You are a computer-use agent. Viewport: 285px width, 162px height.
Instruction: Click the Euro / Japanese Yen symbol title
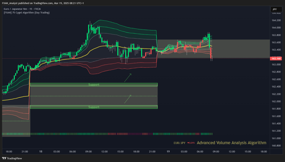(15, 9)
